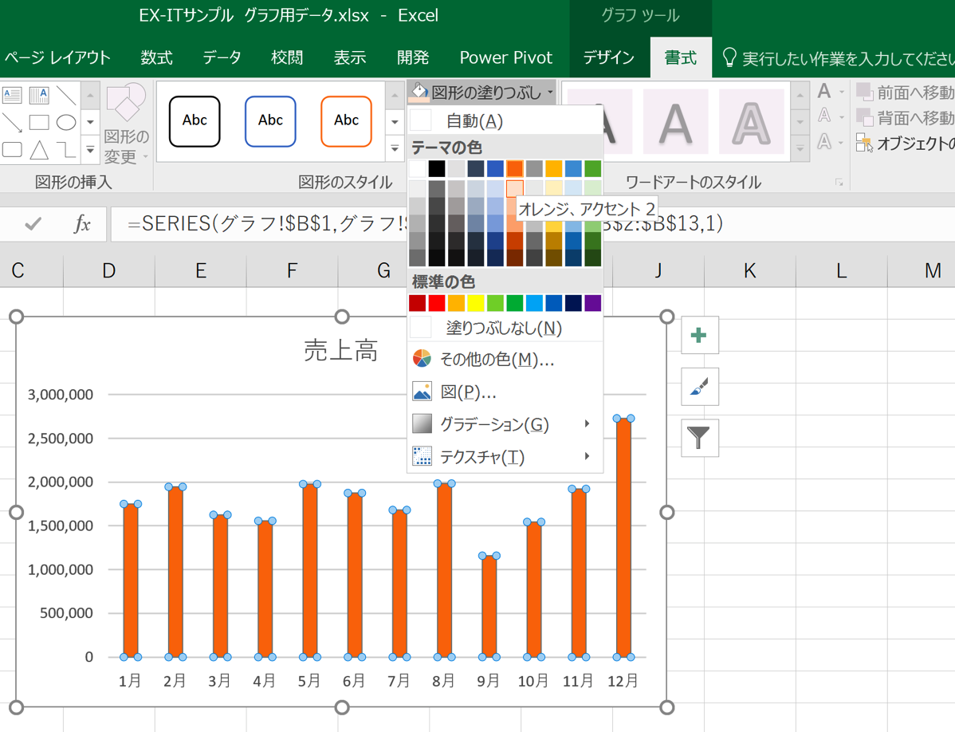
Task: Select the elbow connector shape
Action: [x=66, y=149]
